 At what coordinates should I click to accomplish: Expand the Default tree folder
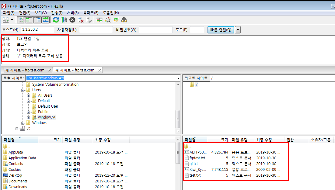(x=28, y=101)
